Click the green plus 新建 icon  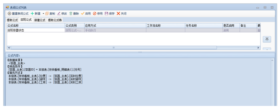click(32, 14)
